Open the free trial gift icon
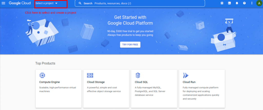263x110 pixels. 222,3
